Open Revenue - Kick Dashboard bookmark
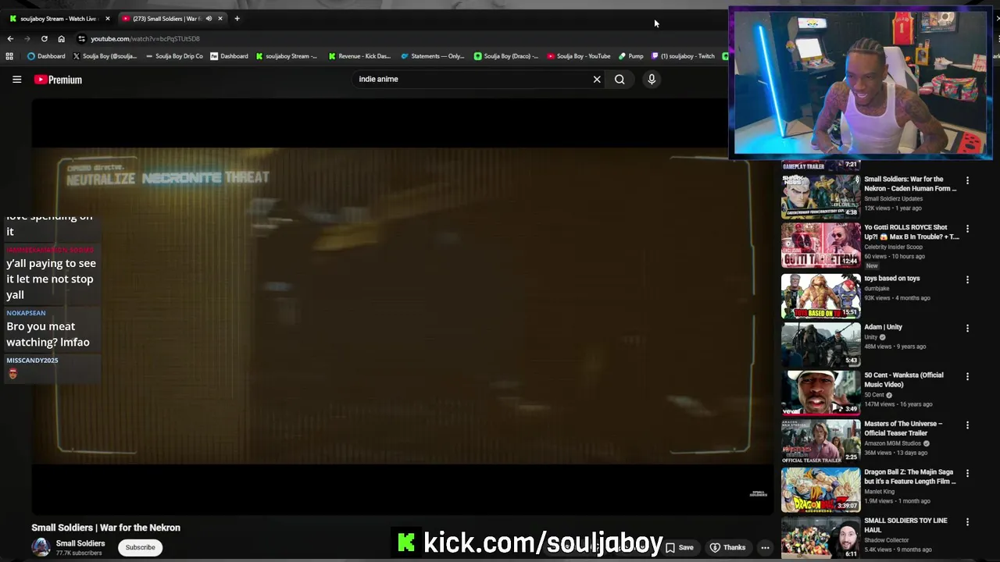The width and height of the screenshot is (1000, 562). [x=359, y=56]
